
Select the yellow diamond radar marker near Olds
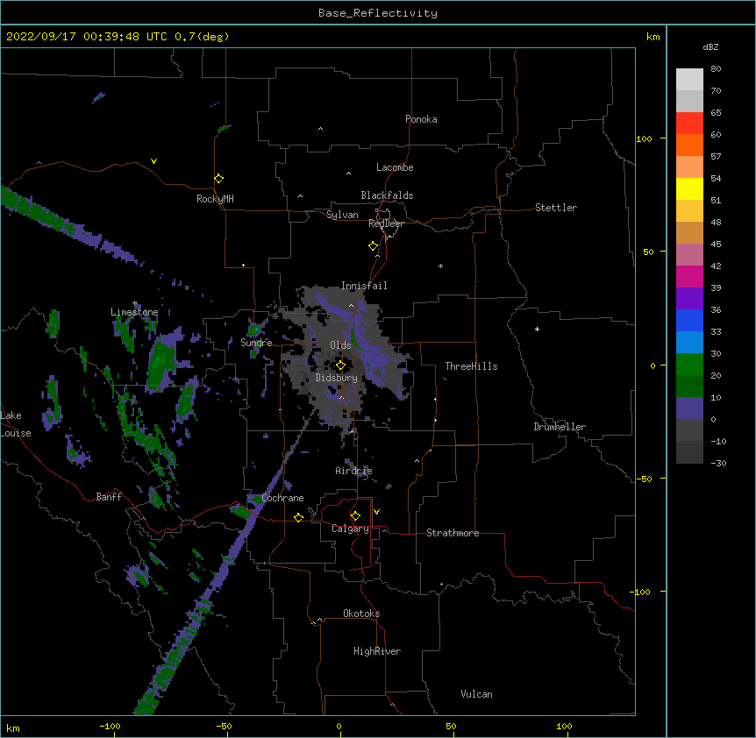pos(340,365)
